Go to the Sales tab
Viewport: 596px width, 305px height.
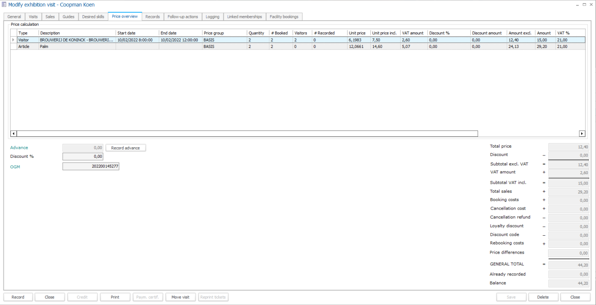tap(50, 17)
